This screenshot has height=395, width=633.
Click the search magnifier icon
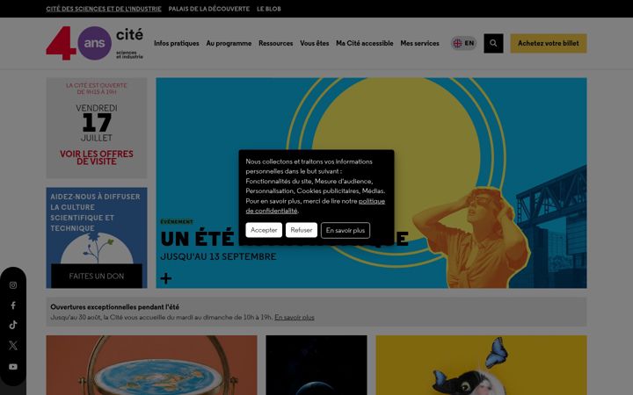coord(493,43)
